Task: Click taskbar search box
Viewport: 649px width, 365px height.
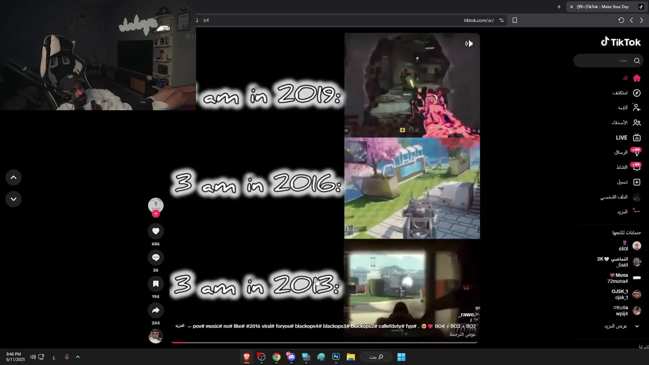Action: pos(376,357)
